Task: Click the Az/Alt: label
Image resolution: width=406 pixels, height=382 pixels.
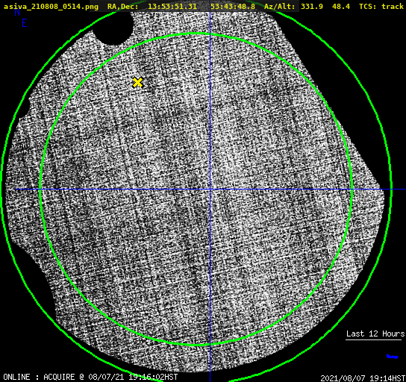Action: click(280, 6)
